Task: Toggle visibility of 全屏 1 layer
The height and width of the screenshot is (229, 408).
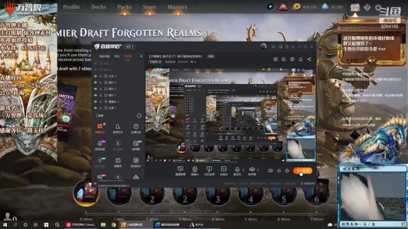Action: pos(95,108)
